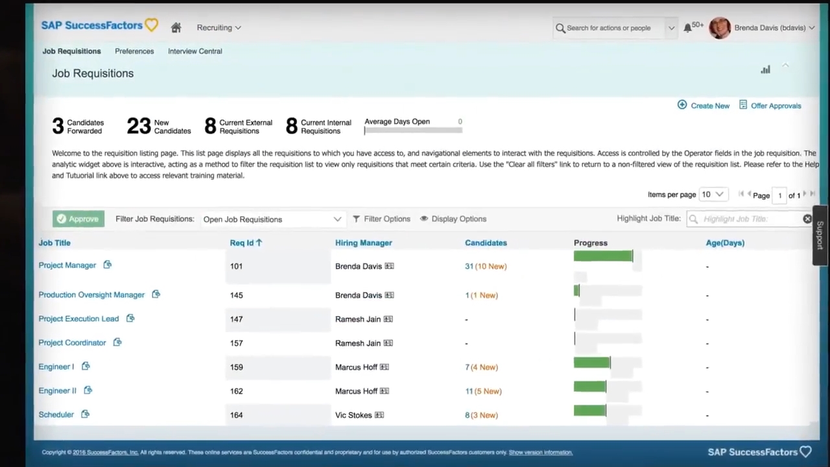Viewport: 830px width, 467px height.
Task: Click the Project Manager progress bar
Action: pos(603,257)
